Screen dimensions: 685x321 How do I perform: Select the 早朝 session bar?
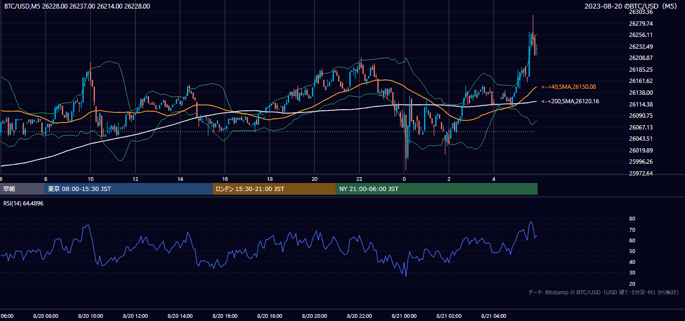[x=23, y=189]
